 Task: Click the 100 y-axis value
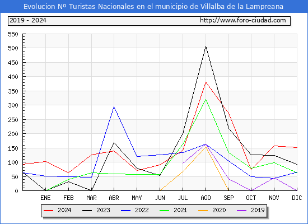[x=13, y=162]
